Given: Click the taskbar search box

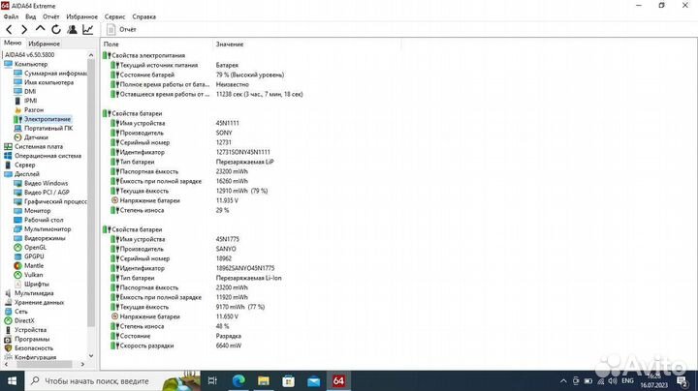Looking at the screenshot, I should pyautogui.click(x=112, y=380).
